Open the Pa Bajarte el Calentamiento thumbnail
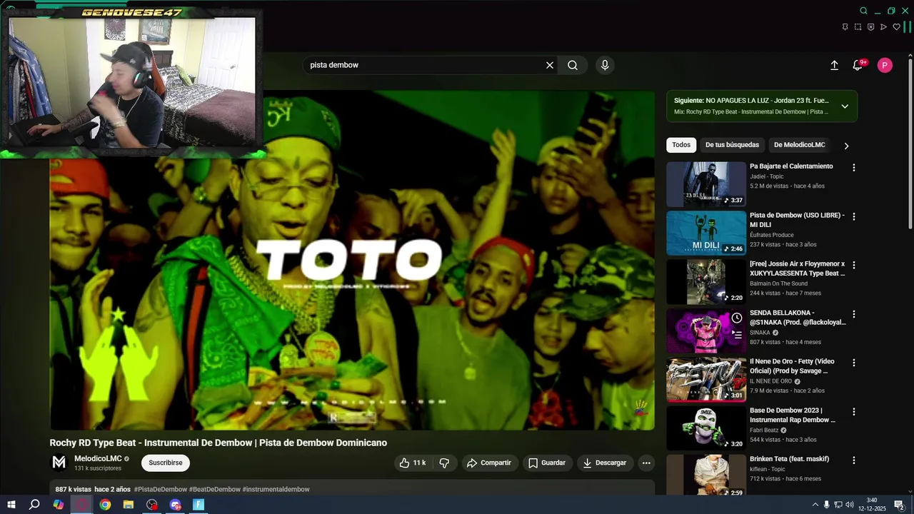Image resolution: width=914 pixels, height=514 pixels. [706, 184]
